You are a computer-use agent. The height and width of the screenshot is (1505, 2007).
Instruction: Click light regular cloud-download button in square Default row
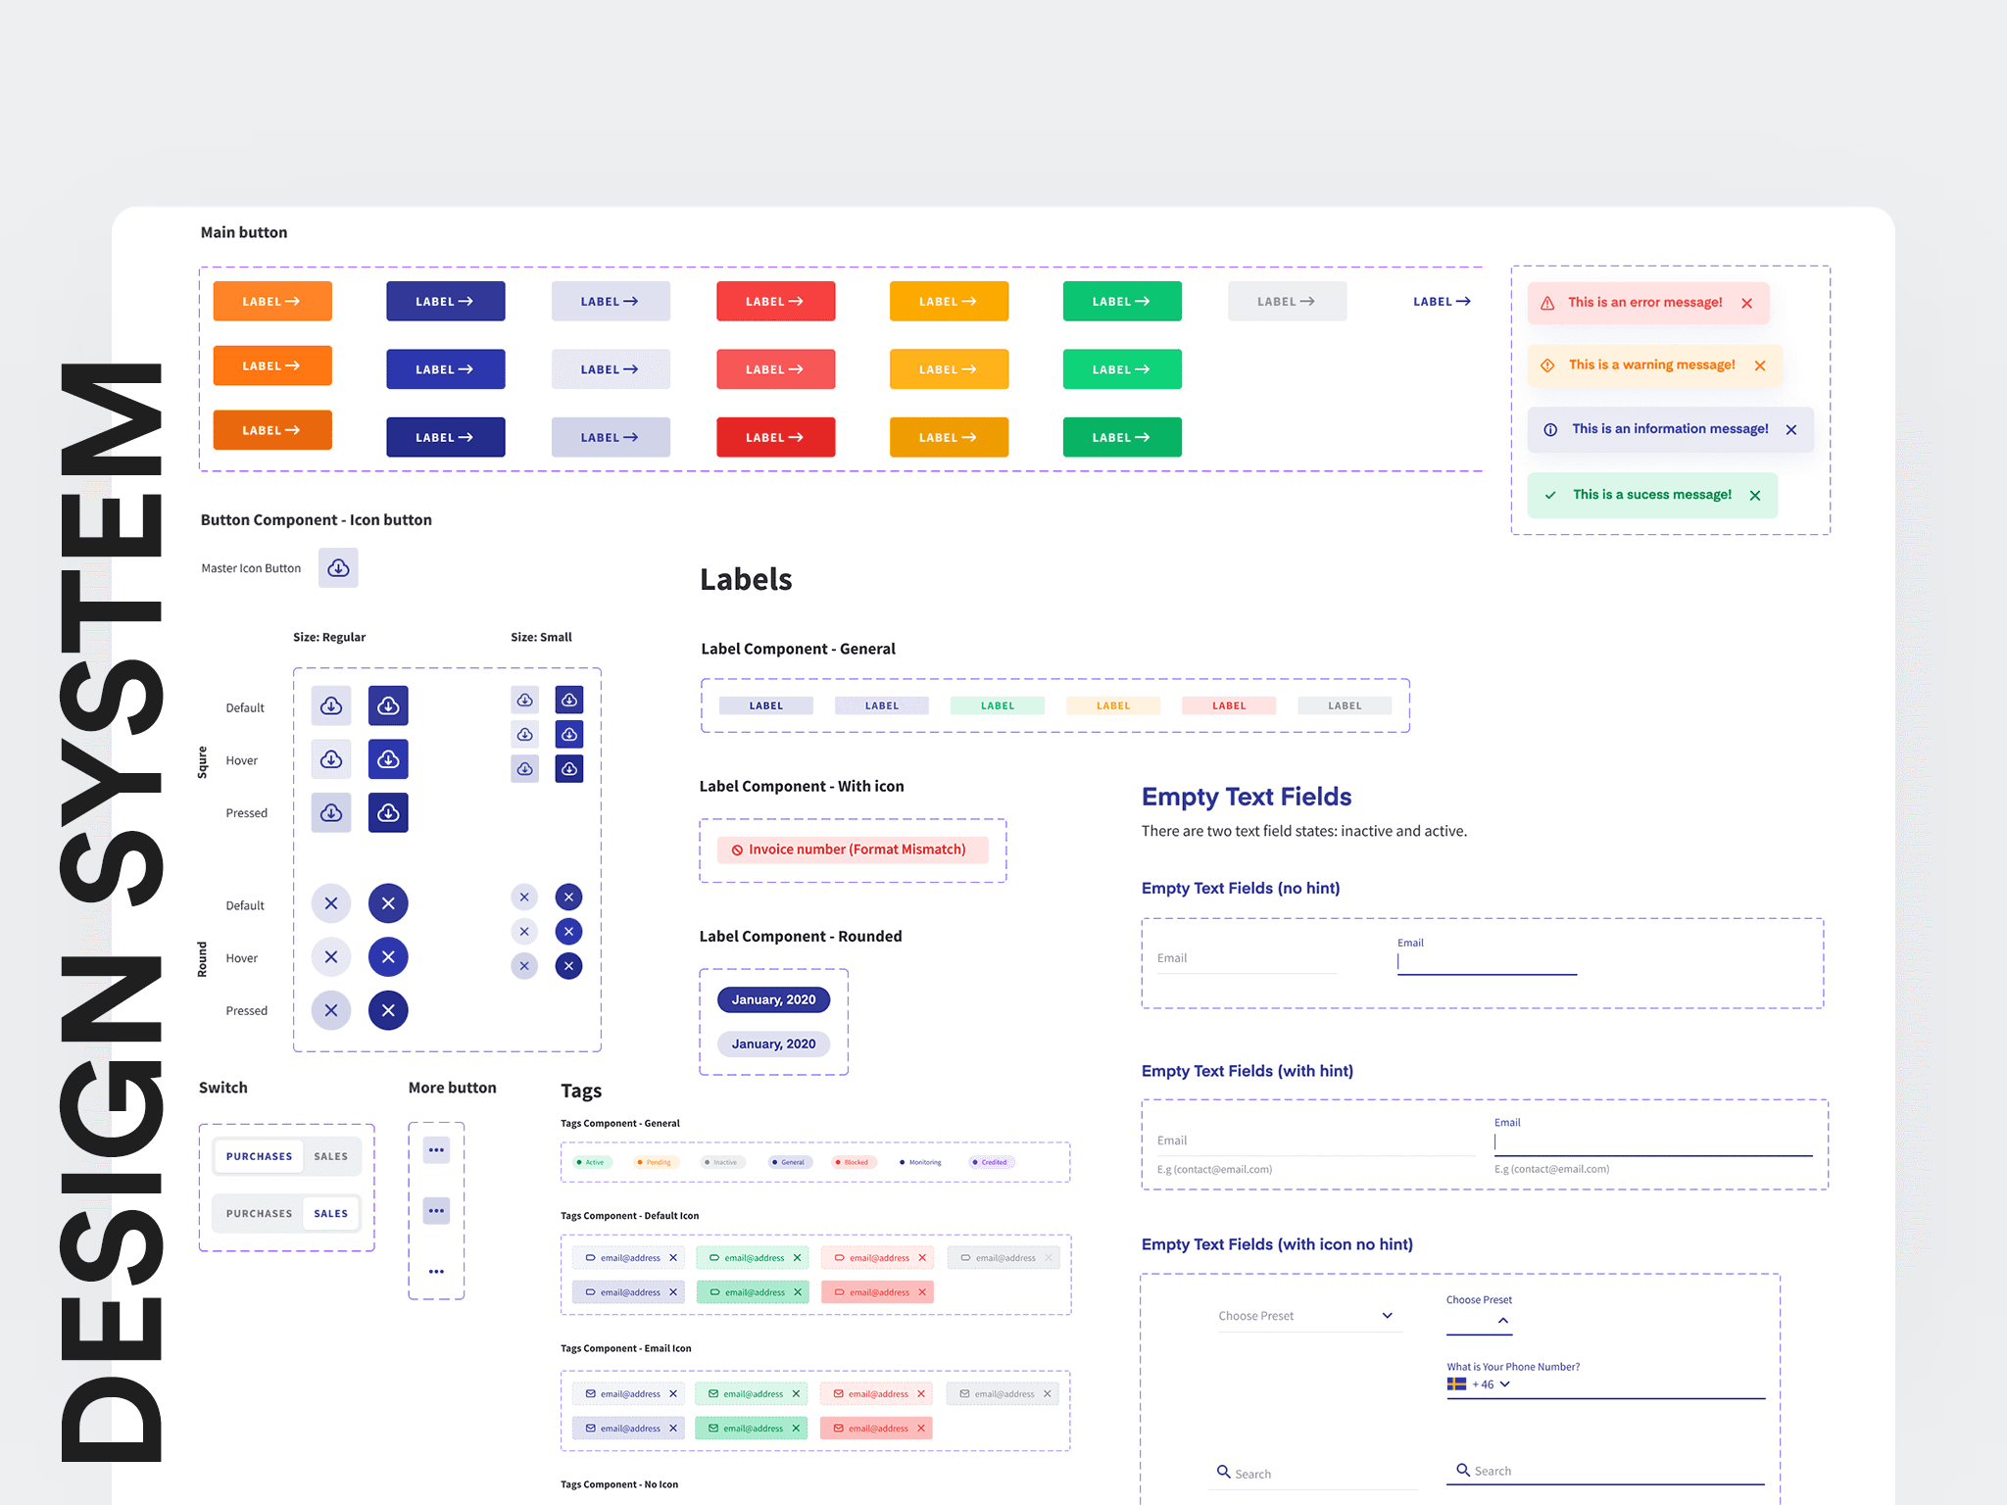[331, 705]
